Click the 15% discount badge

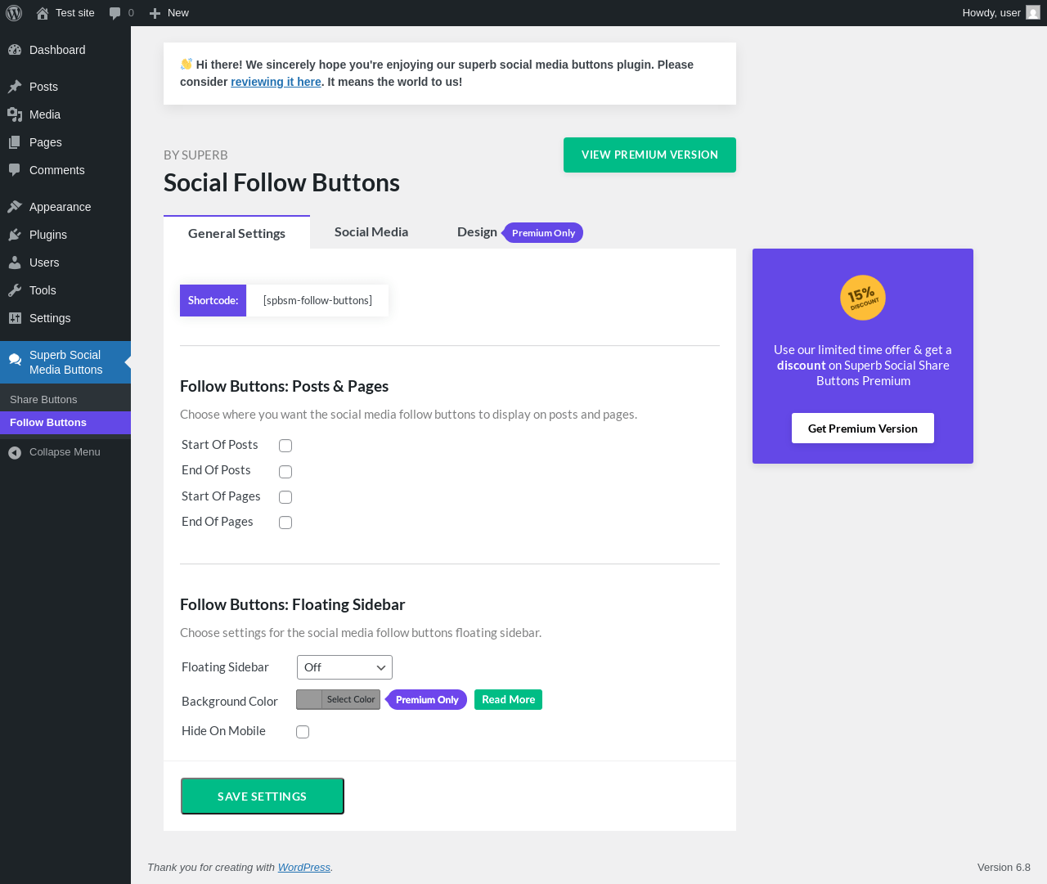(x=863, y=298)
